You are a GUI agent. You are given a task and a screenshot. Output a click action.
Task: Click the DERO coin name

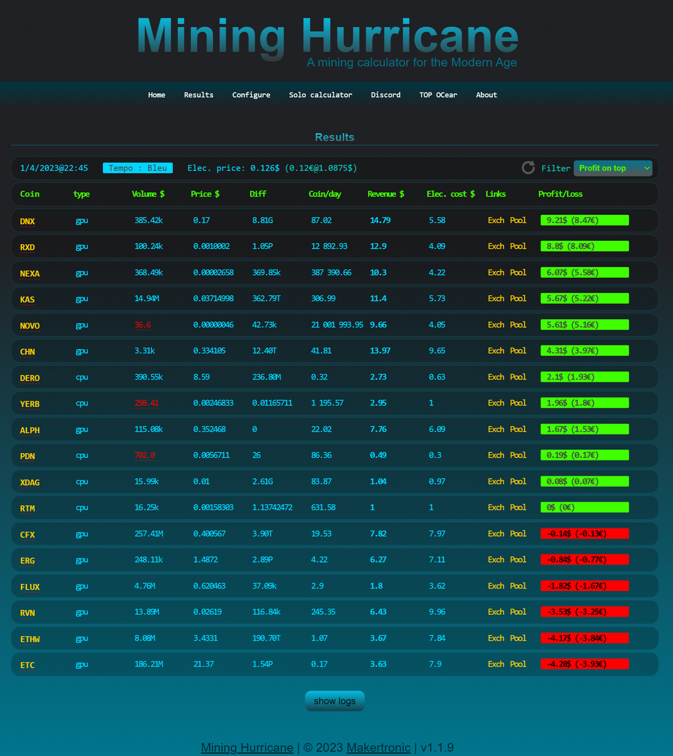(30, 379)
